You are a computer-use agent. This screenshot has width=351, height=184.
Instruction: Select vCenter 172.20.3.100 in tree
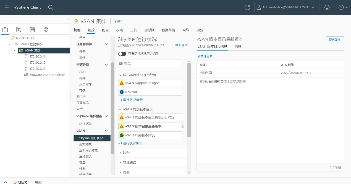point(25,38)
